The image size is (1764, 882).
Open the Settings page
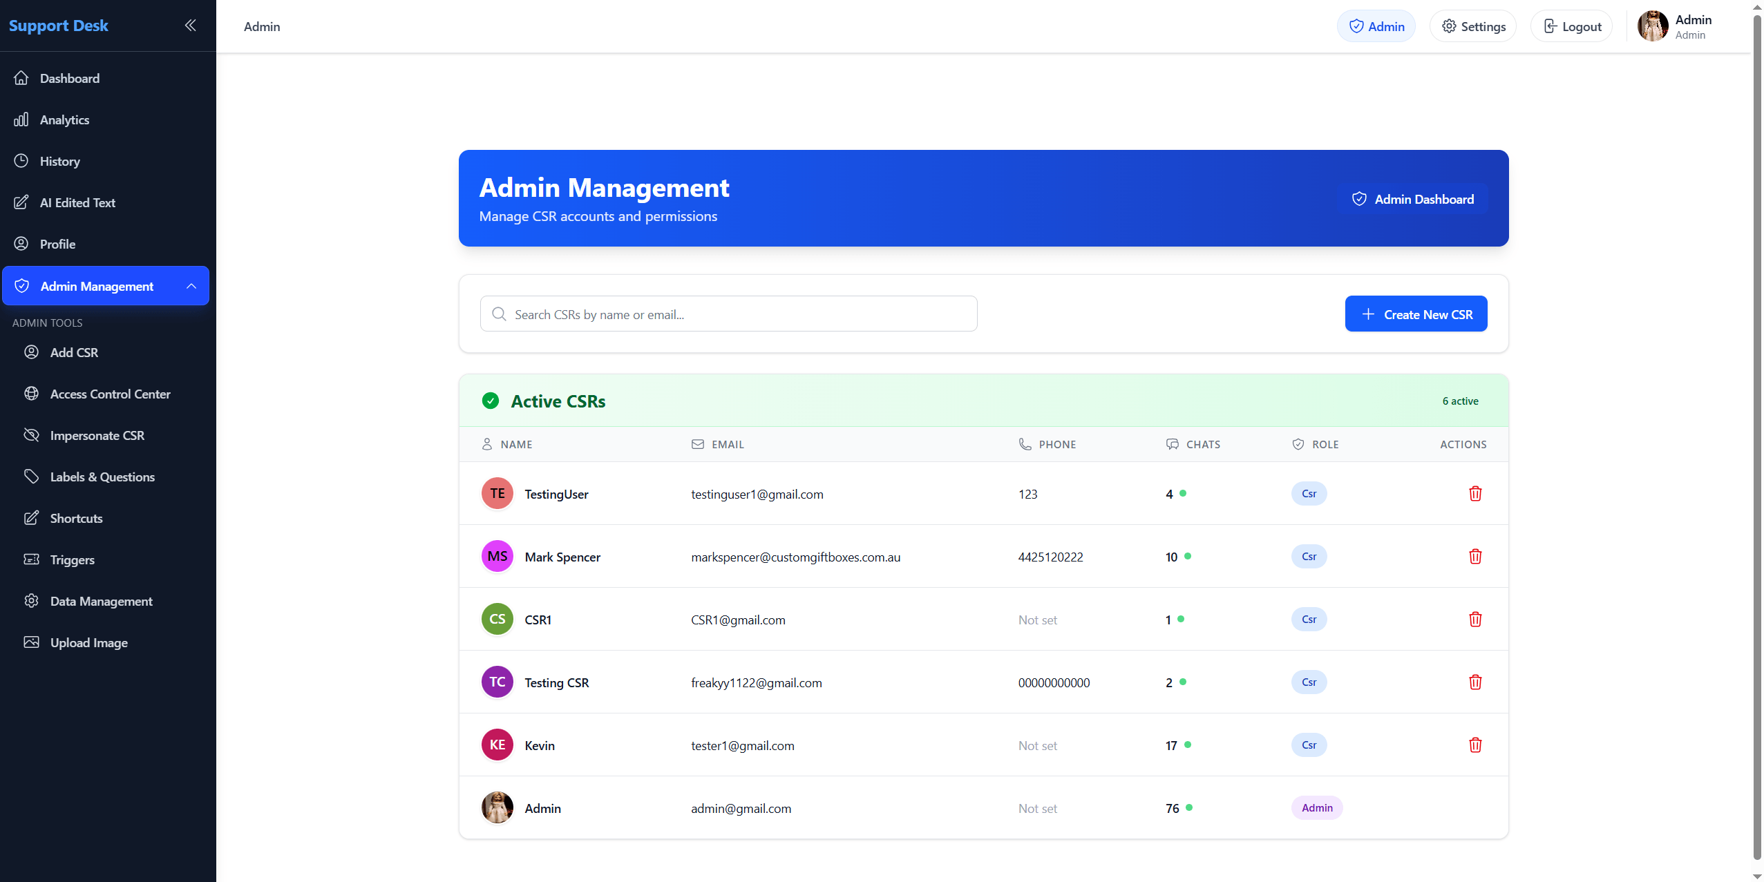tap(1472, 26)
